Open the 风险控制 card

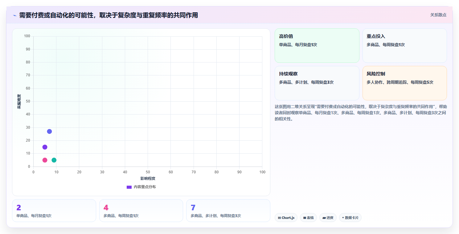405,83
